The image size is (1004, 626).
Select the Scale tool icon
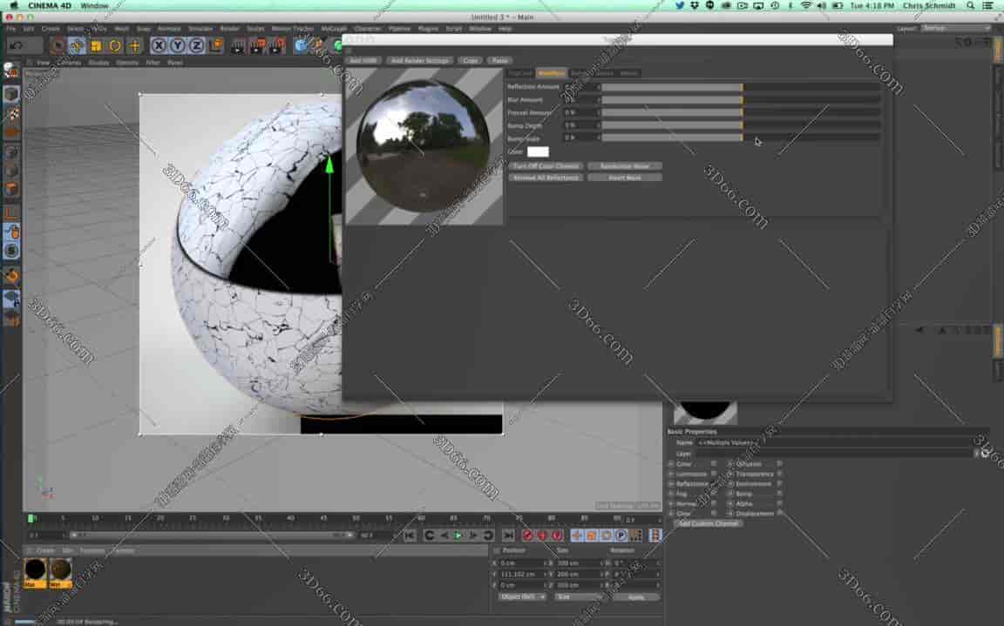click(96, 46)
